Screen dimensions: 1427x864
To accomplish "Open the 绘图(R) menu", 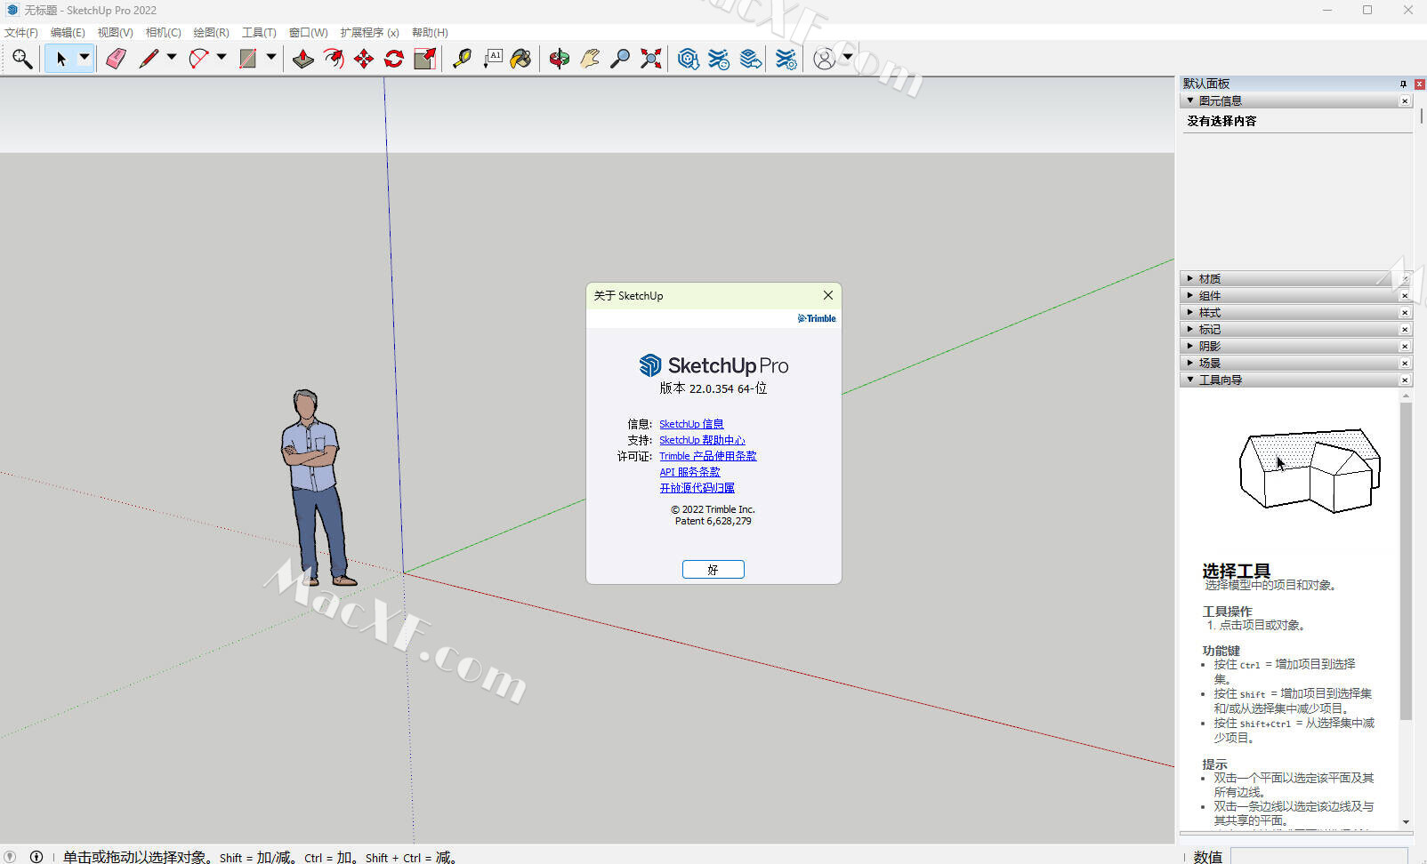I will point(211,33).
